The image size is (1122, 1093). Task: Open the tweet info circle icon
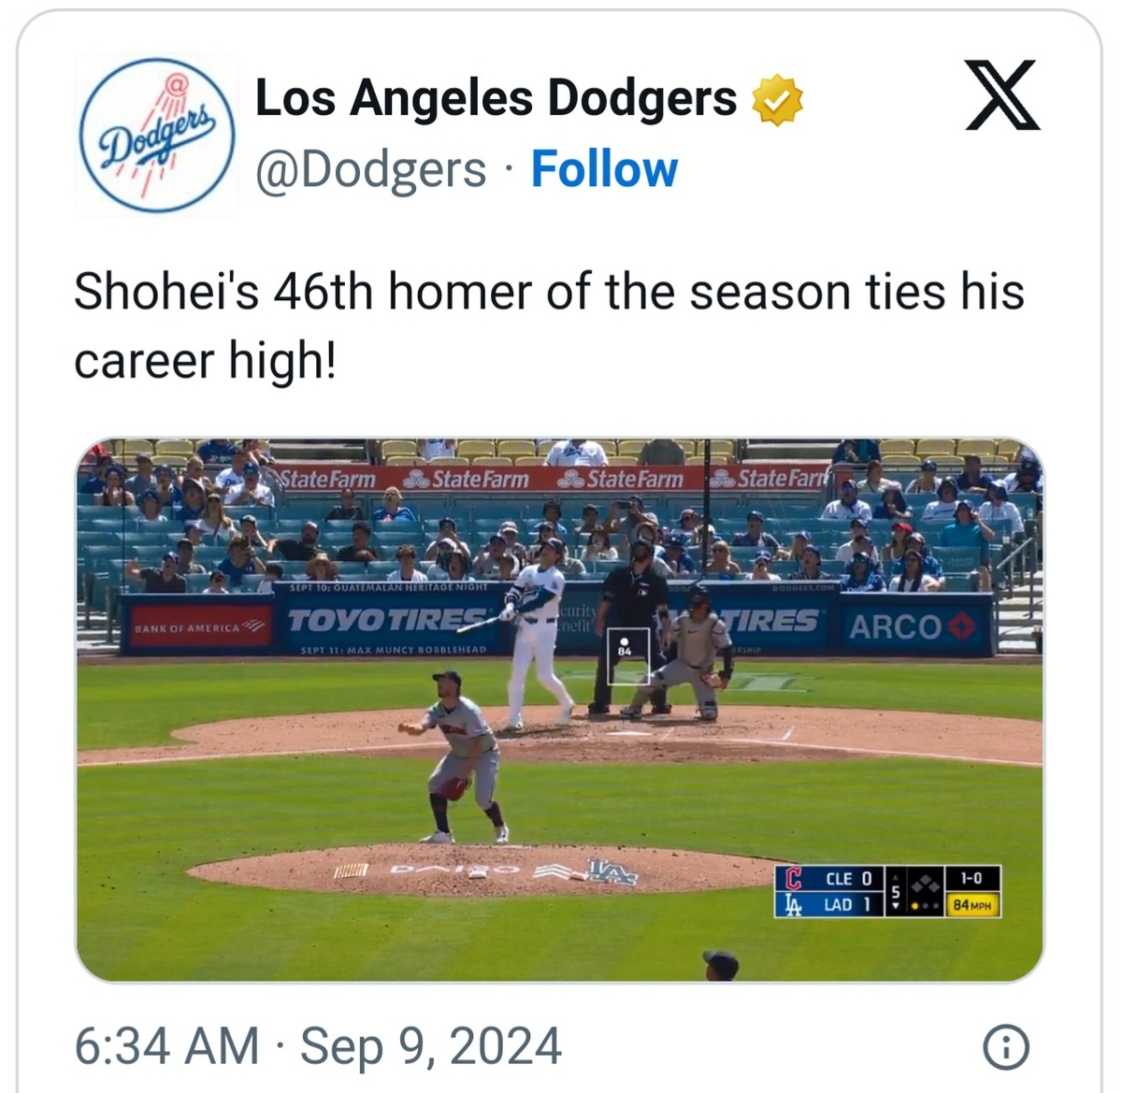coord(1007,1046)
